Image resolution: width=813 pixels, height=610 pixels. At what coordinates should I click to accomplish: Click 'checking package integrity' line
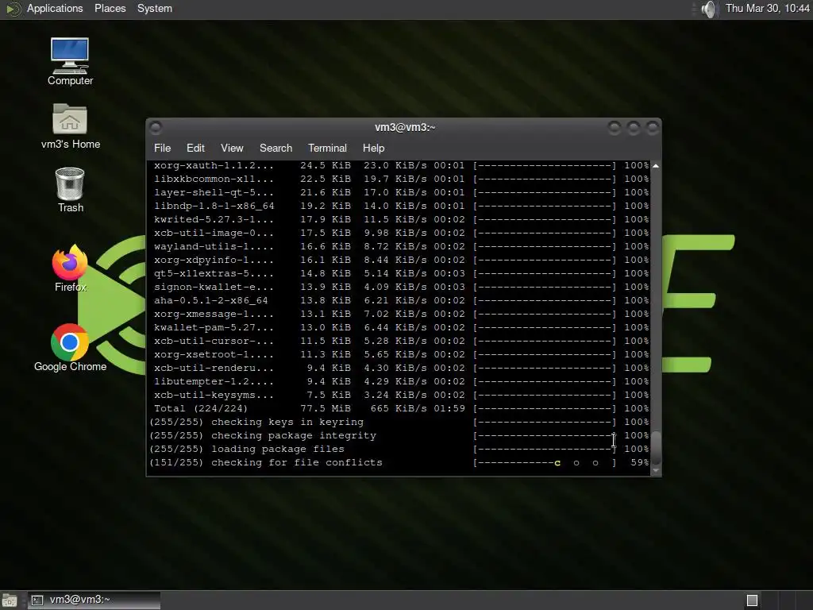point(399,436)
